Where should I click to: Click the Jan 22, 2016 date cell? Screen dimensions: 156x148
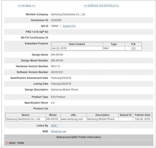(77, 48)
